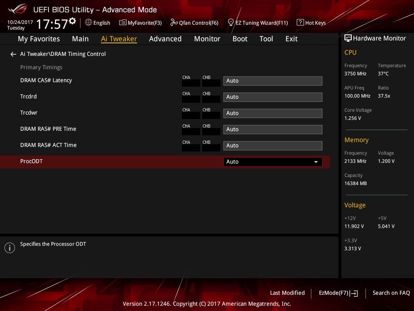414x311 pixels.
Task: Open the ProcODT dropdown arrow
Action: [x=316, y=162]
